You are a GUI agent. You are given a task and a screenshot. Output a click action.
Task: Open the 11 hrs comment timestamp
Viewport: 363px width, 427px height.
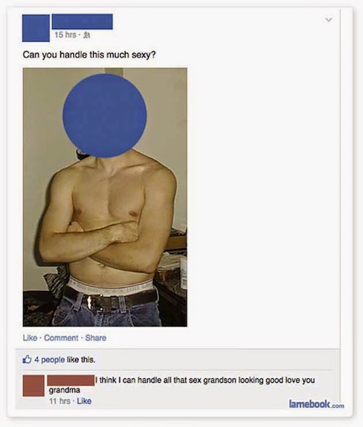[x=59, y=401]
